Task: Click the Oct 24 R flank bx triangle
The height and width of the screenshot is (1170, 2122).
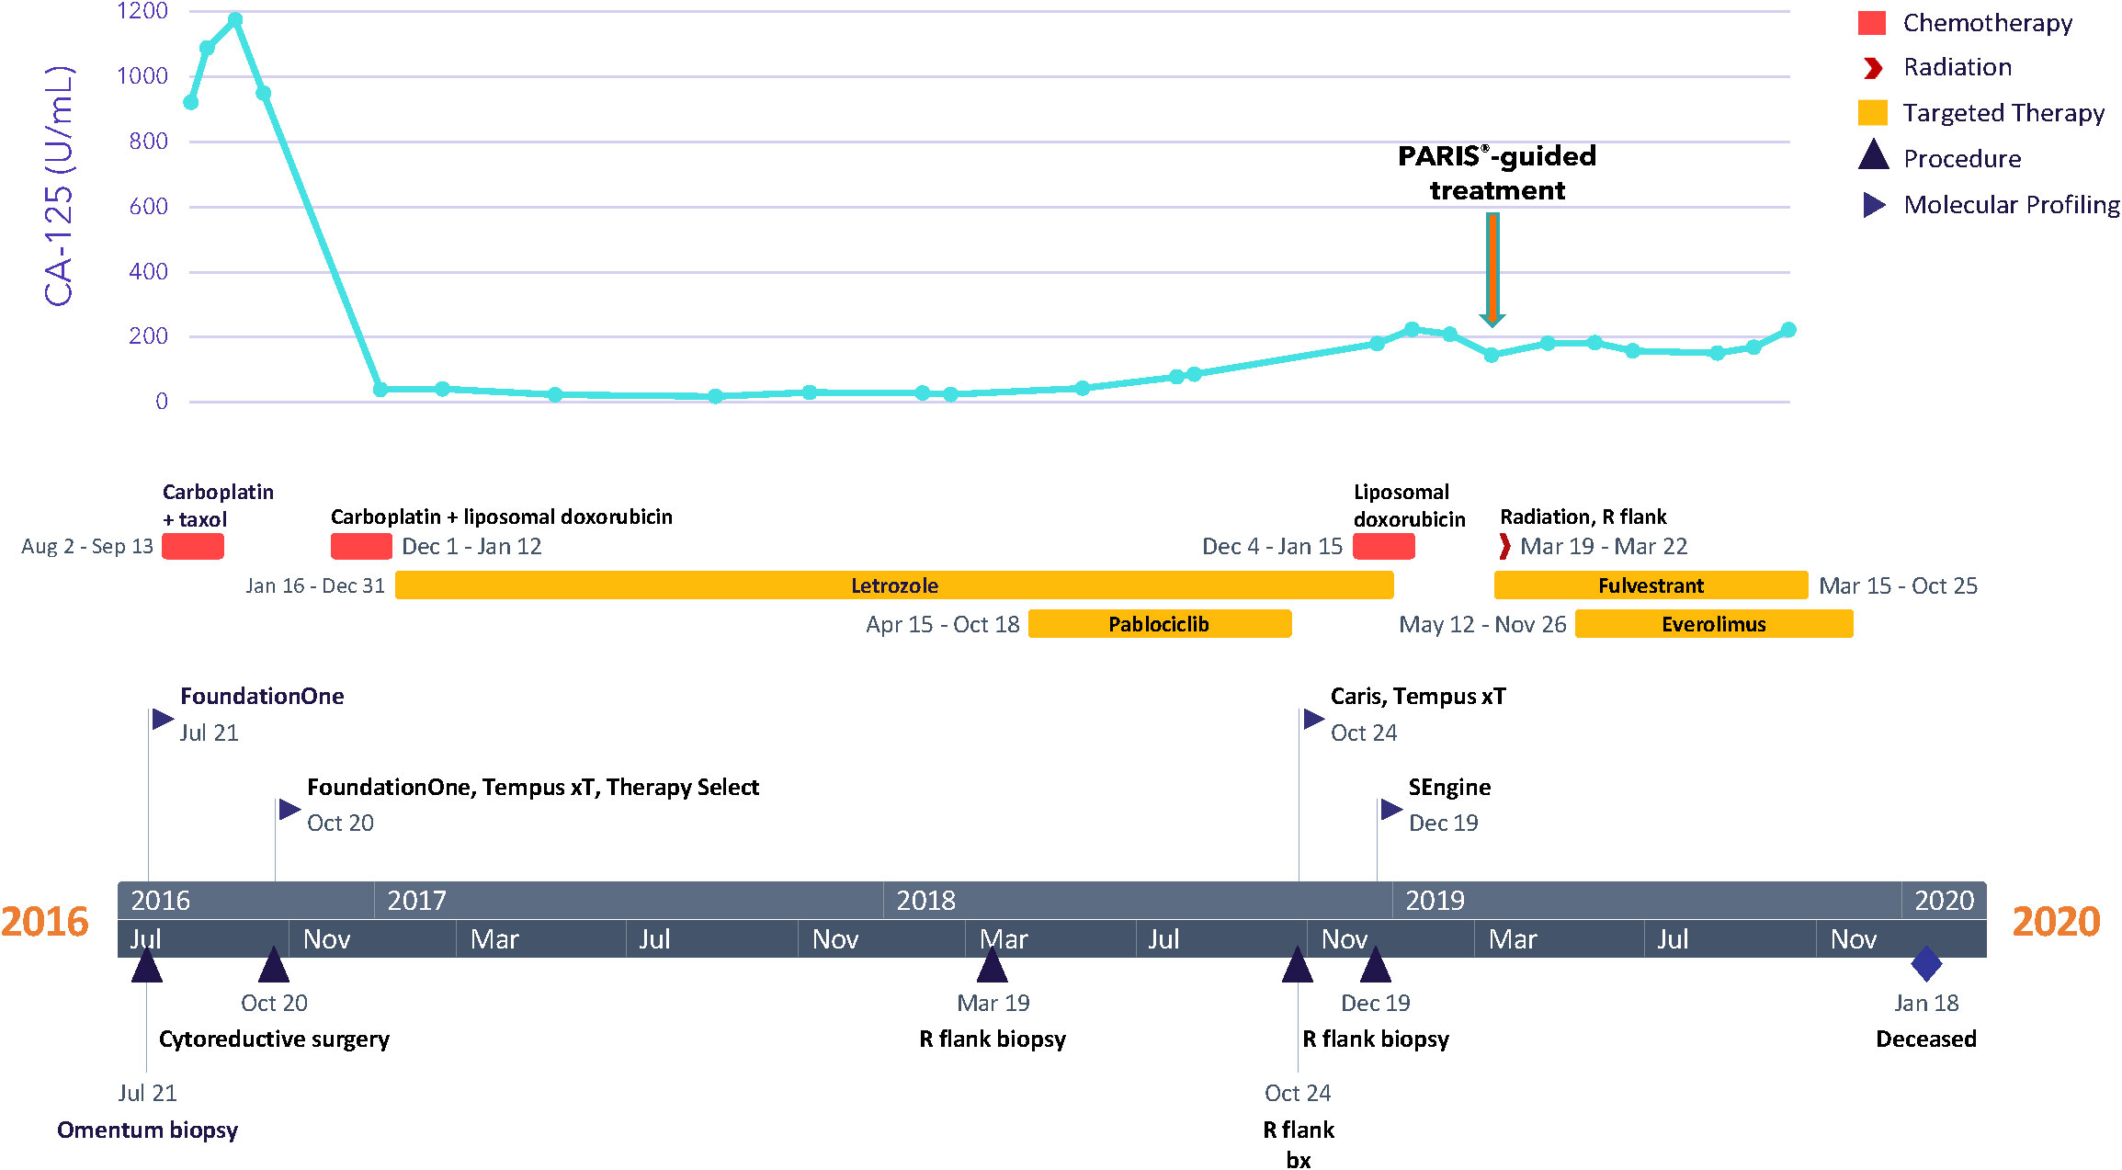Action: [1298, 965]
